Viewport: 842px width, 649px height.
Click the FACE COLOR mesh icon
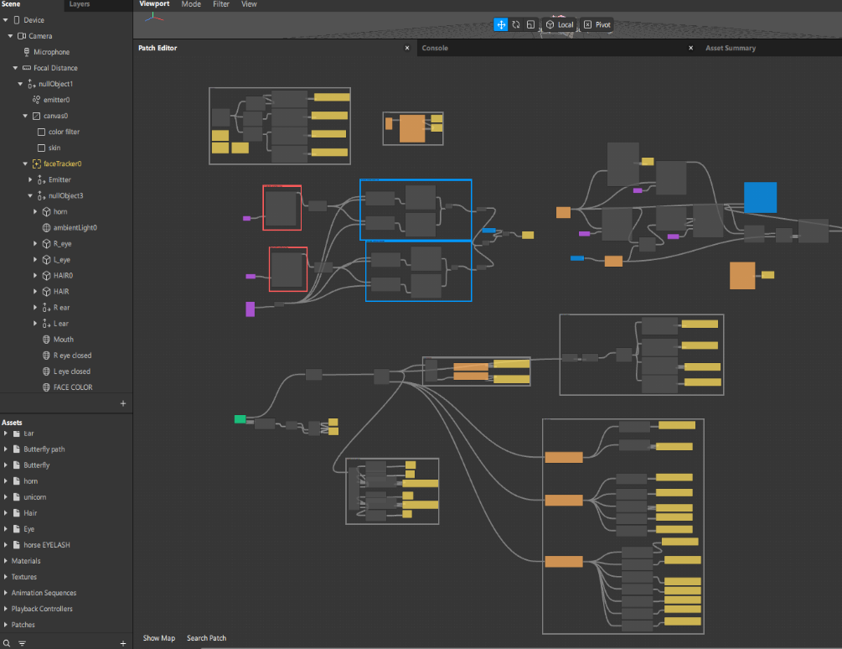pos(47,387)
